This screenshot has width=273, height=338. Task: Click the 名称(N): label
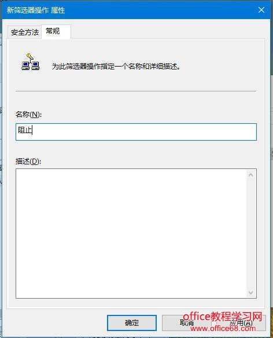tap(28, 114)
